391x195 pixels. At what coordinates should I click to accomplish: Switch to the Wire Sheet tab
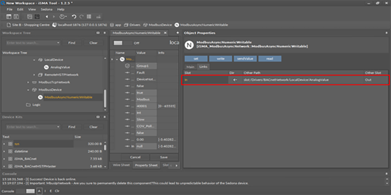point(121,165)
